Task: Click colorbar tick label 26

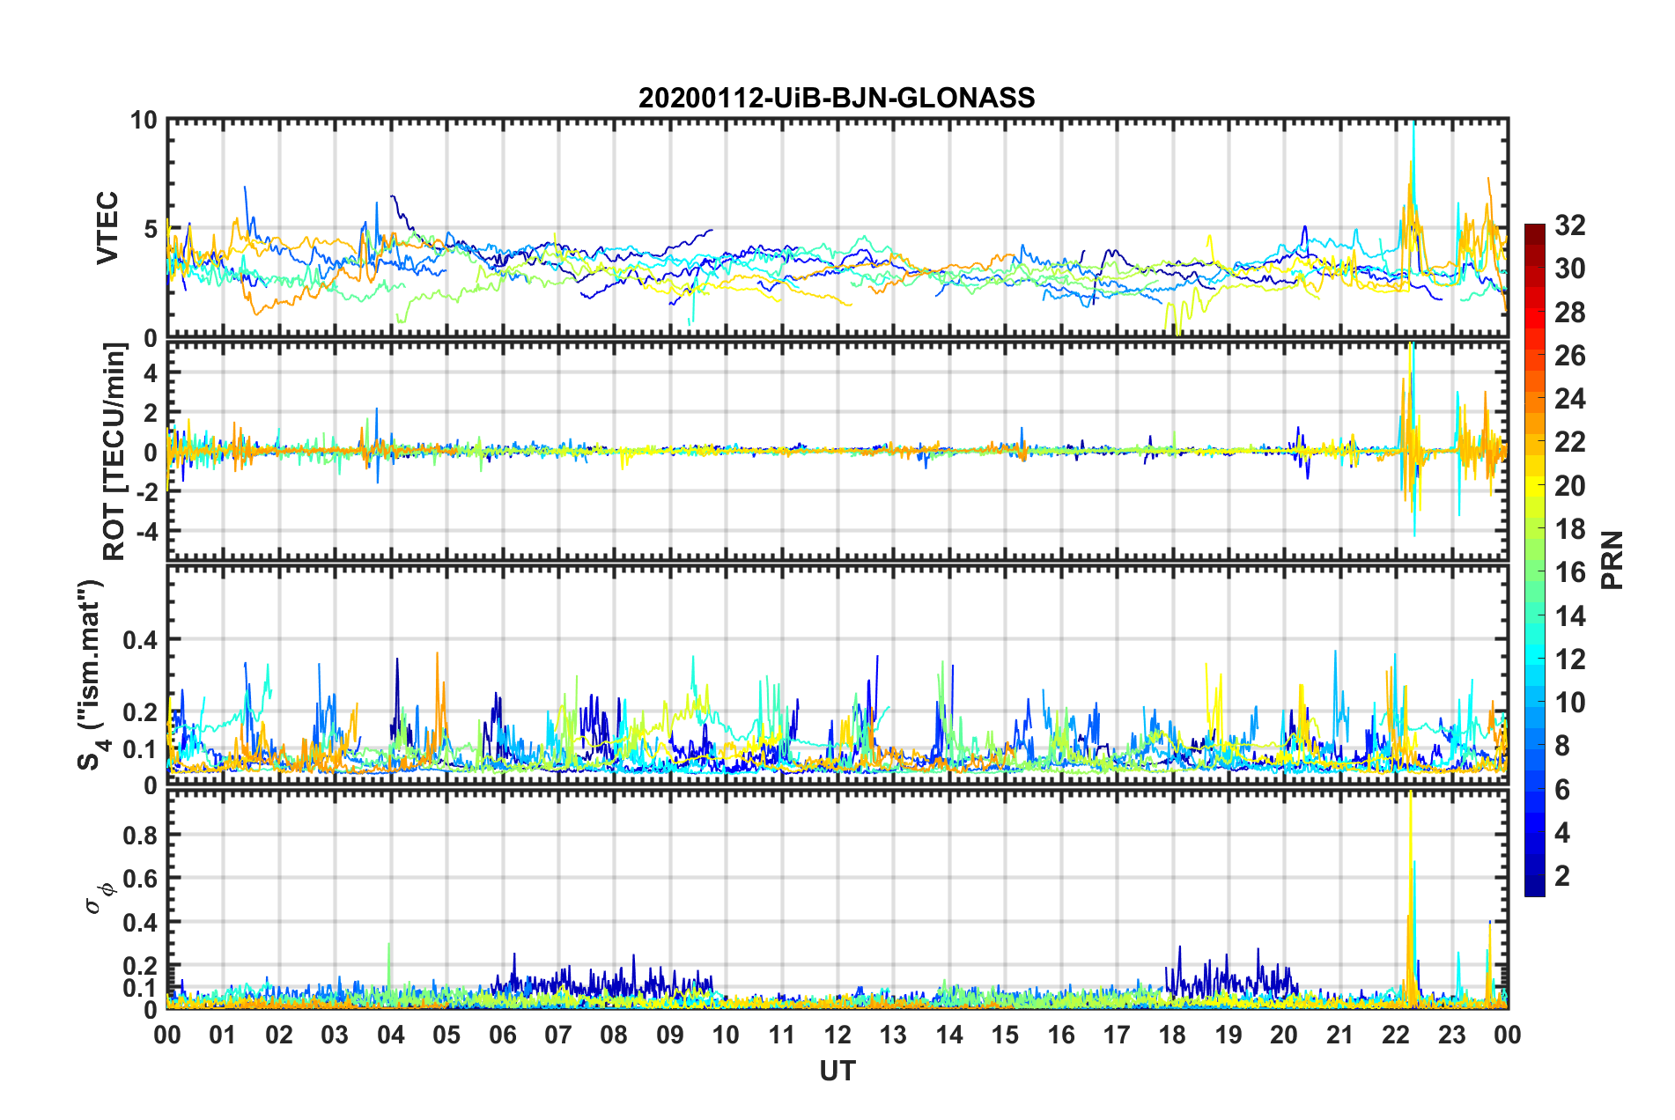Action: pos(1569,356)
